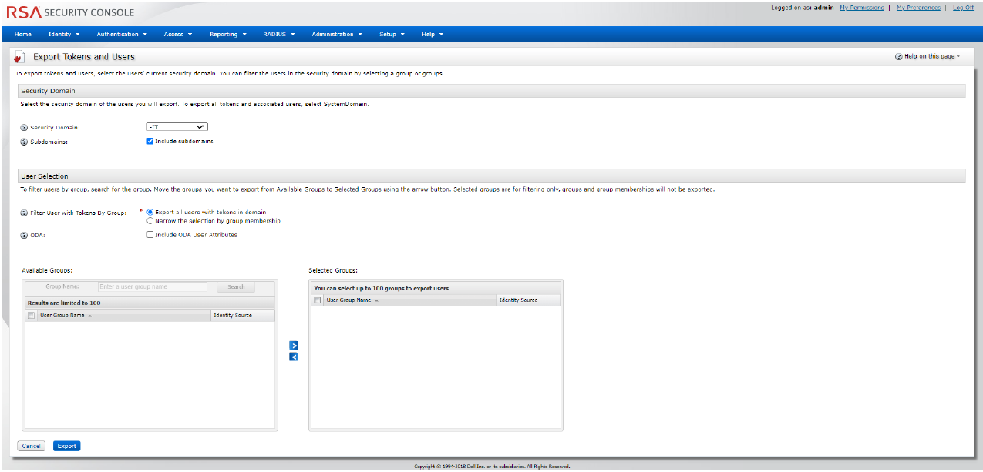Select Narrow the selection by group membership
Screen dimensions: 983x472
tap(150, 221)
